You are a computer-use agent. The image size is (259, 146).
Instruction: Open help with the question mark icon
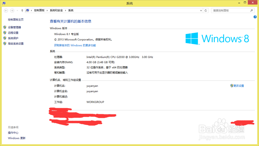click(255, 17)
